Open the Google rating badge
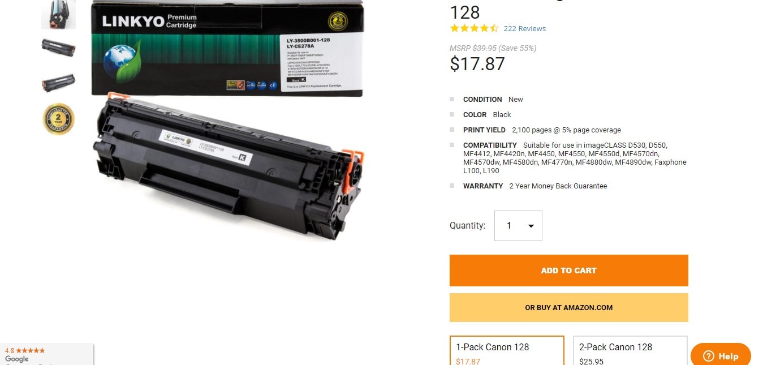763x365 pixels. click(x=46, y=354)
